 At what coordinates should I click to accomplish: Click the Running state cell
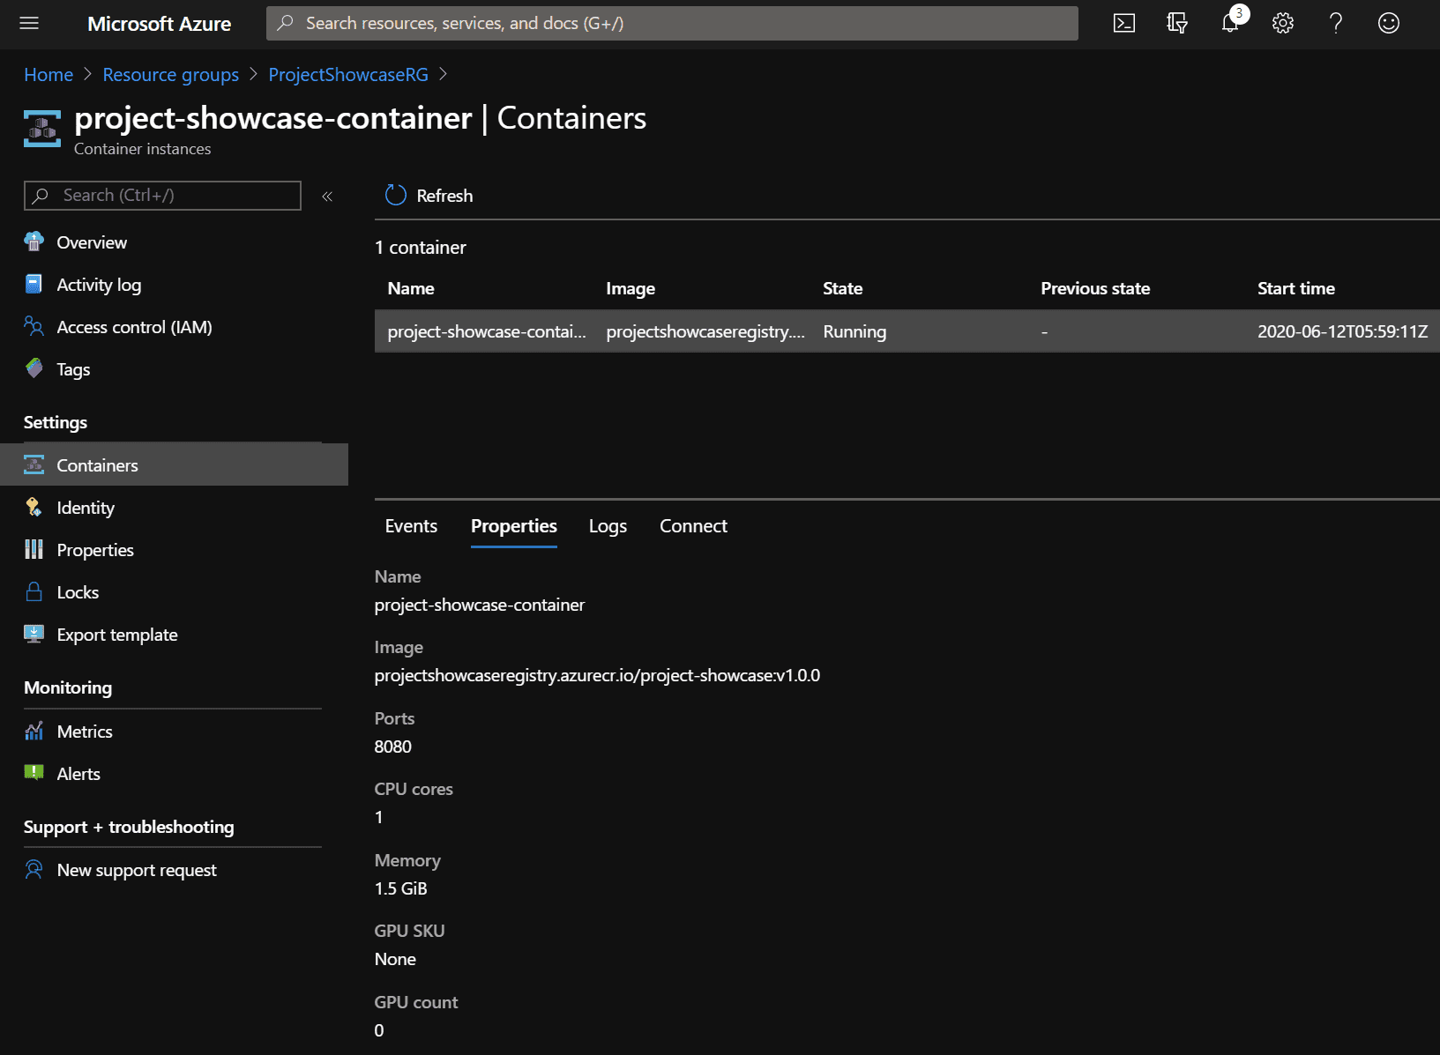854,331
